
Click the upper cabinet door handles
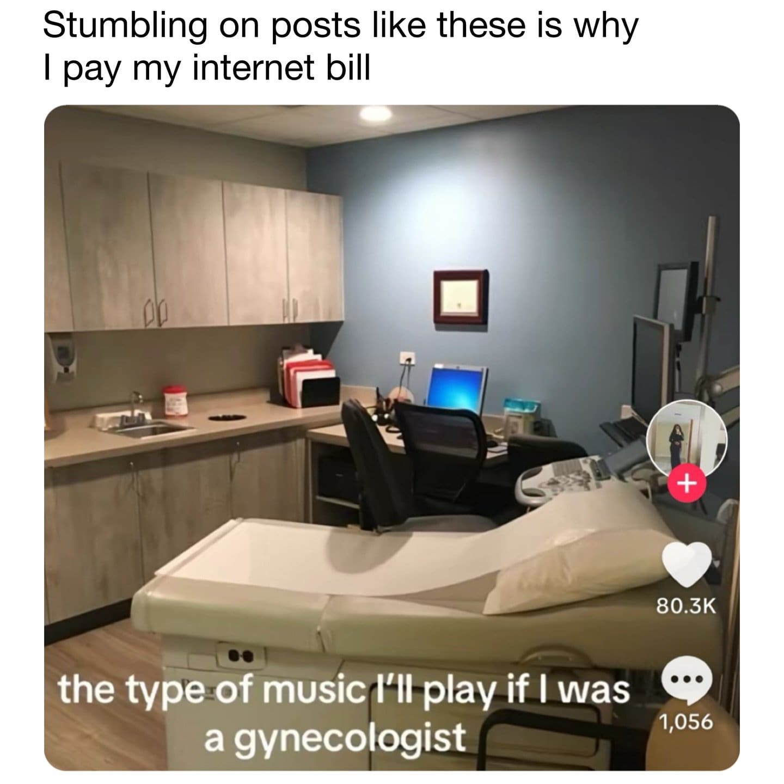pyautogui.click(x=156, y=312)
